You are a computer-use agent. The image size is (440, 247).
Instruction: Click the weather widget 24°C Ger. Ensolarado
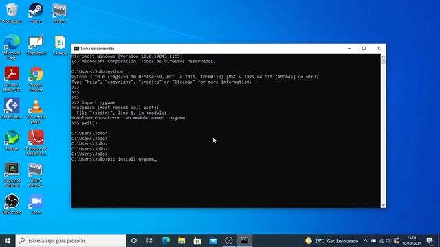click(332, 241)
